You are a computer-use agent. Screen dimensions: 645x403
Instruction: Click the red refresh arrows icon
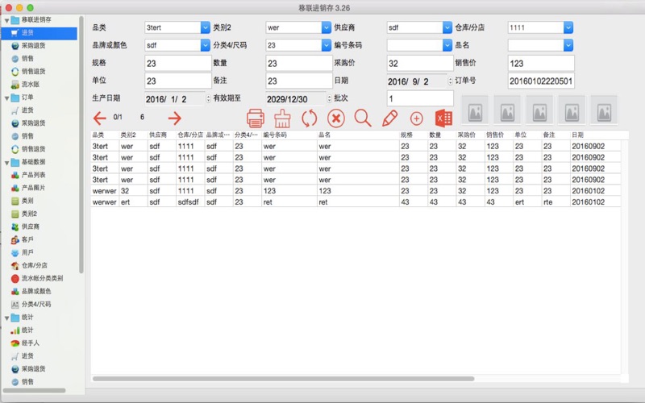310,118
